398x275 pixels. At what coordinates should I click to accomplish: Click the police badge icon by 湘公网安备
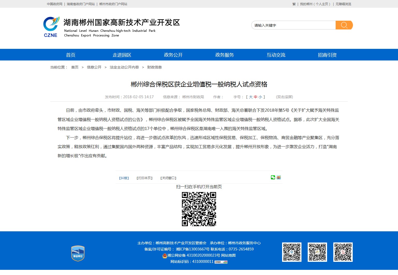coord(165,256)
